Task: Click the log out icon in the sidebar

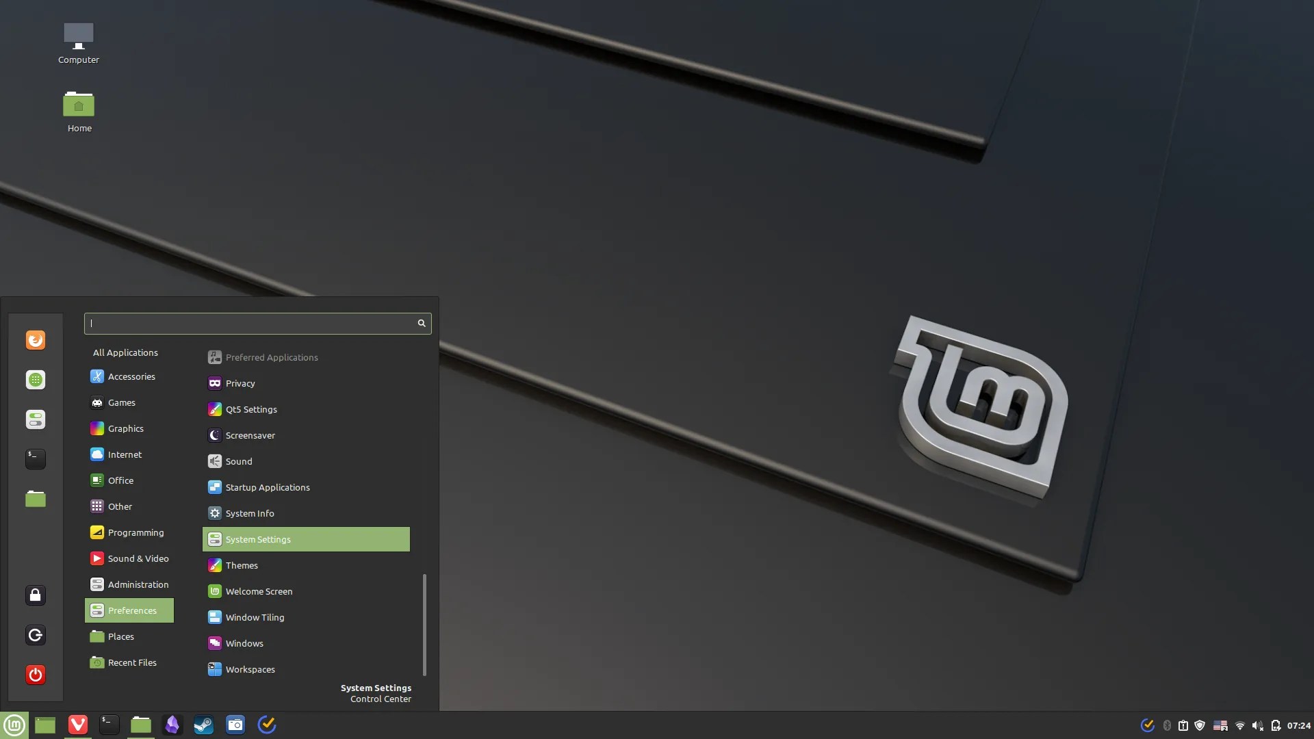Action: [x=36, y=635]
